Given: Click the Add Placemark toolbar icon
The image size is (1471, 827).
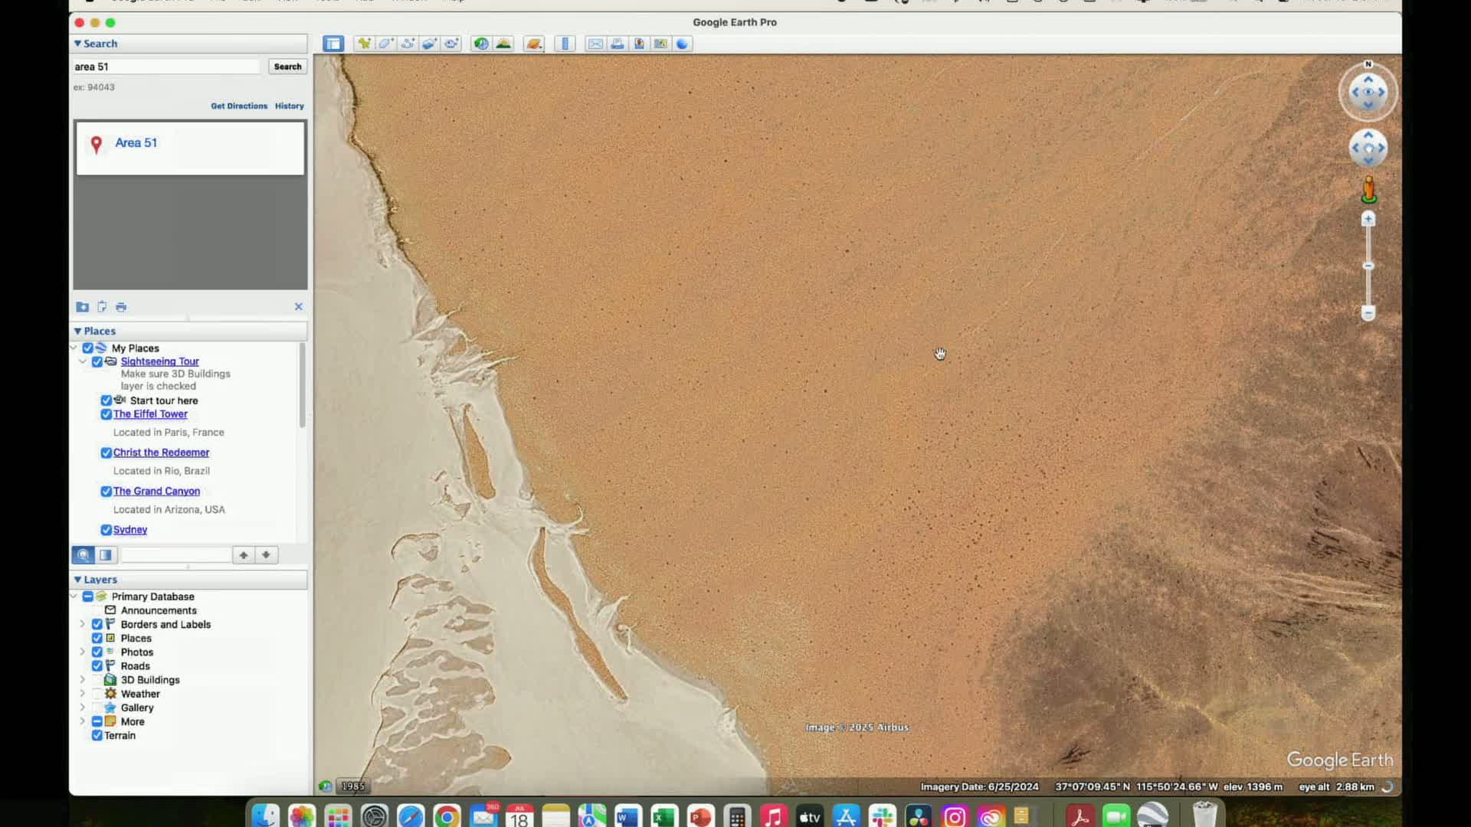Looking at the screenshot, I should [x=364, y=44].
